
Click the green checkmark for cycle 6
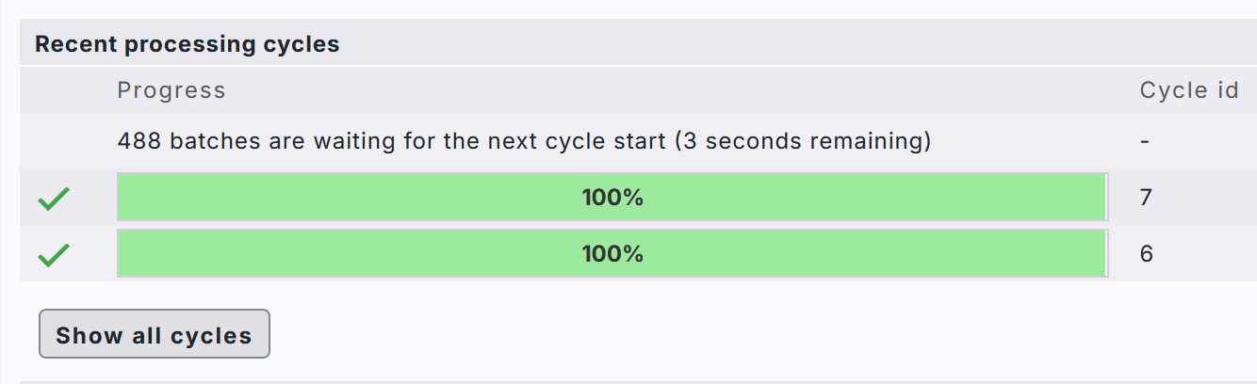(54, 254)
